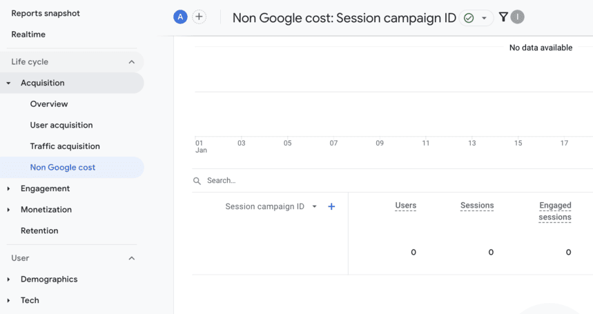This screenshot has width=593, height=314.
Task: Go to the Realtime report
Action: point(28,35)
